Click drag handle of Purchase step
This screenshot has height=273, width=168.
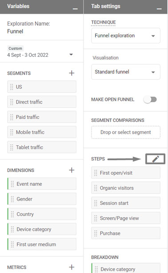point(96,233)
